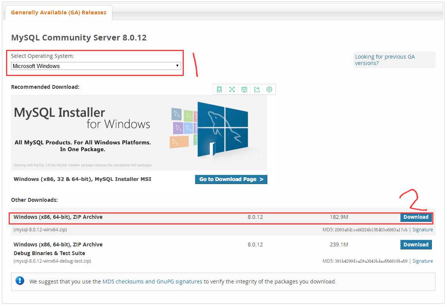Click the (mysql-8.0.12-winx64-debug-test.zip) filename text

point(53,261)
